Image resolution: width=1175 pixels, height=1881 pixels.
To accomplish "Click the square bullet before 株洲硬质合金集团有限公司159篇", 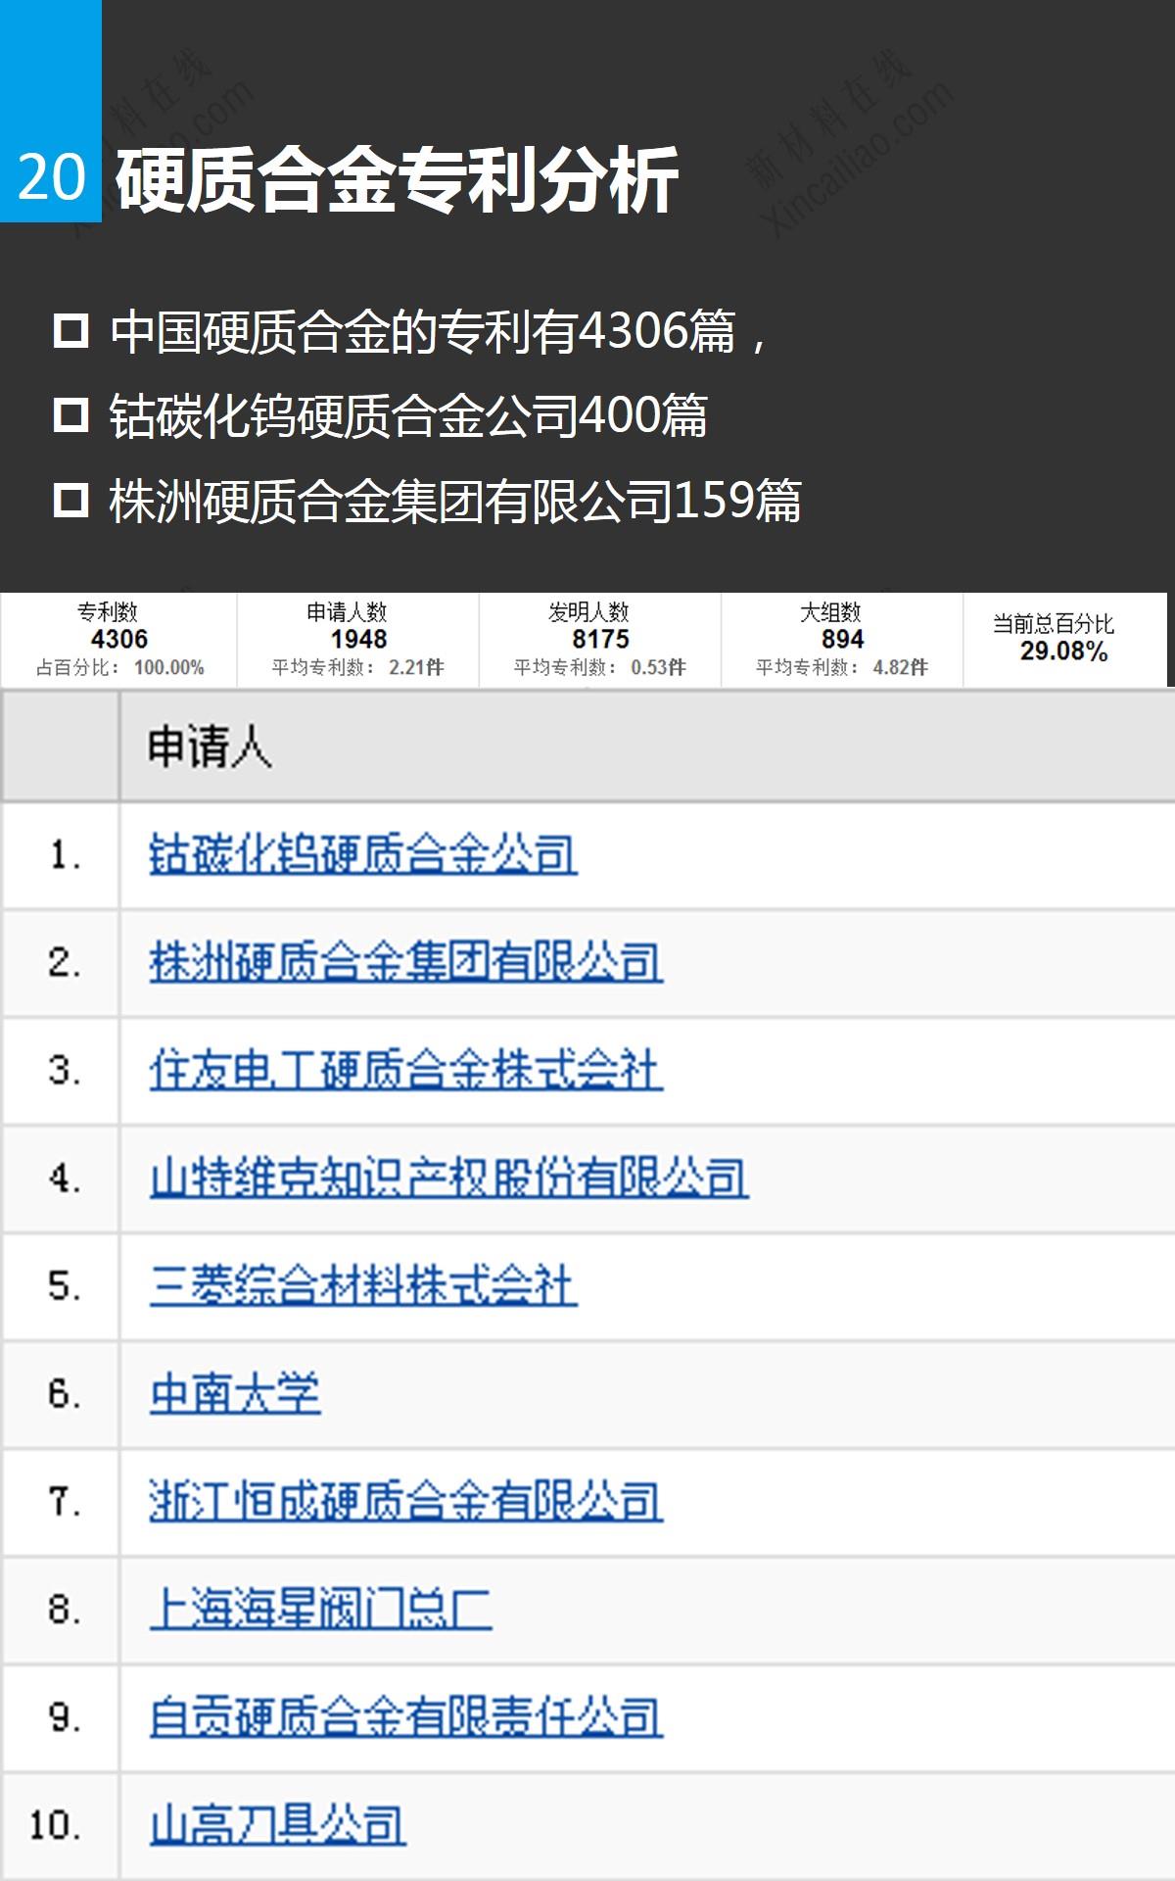I will click(x=70, y=501).
